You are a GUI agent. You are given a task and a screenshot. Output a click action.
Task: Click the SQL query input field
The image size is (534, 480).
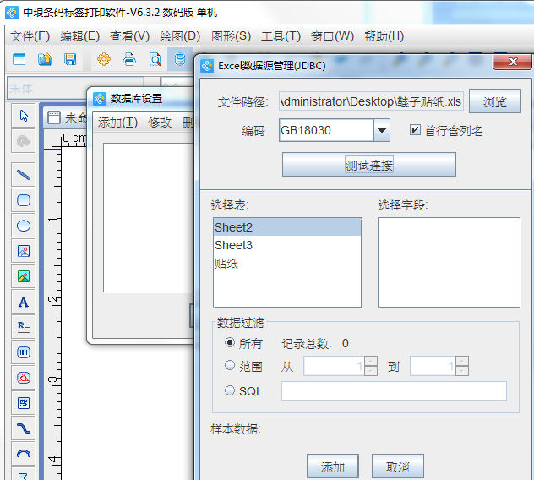pyautogui.click(x=394, y=390)
